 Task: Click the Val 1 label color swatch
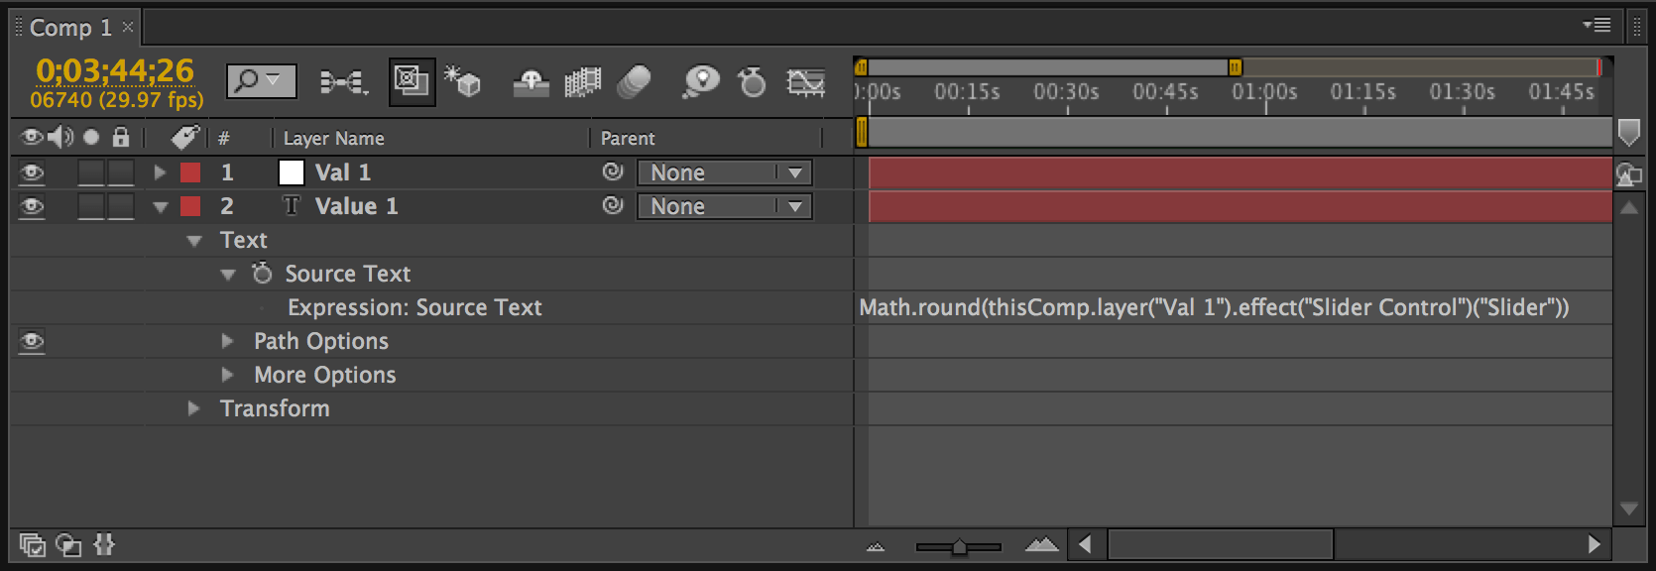(x=190, y=172)
